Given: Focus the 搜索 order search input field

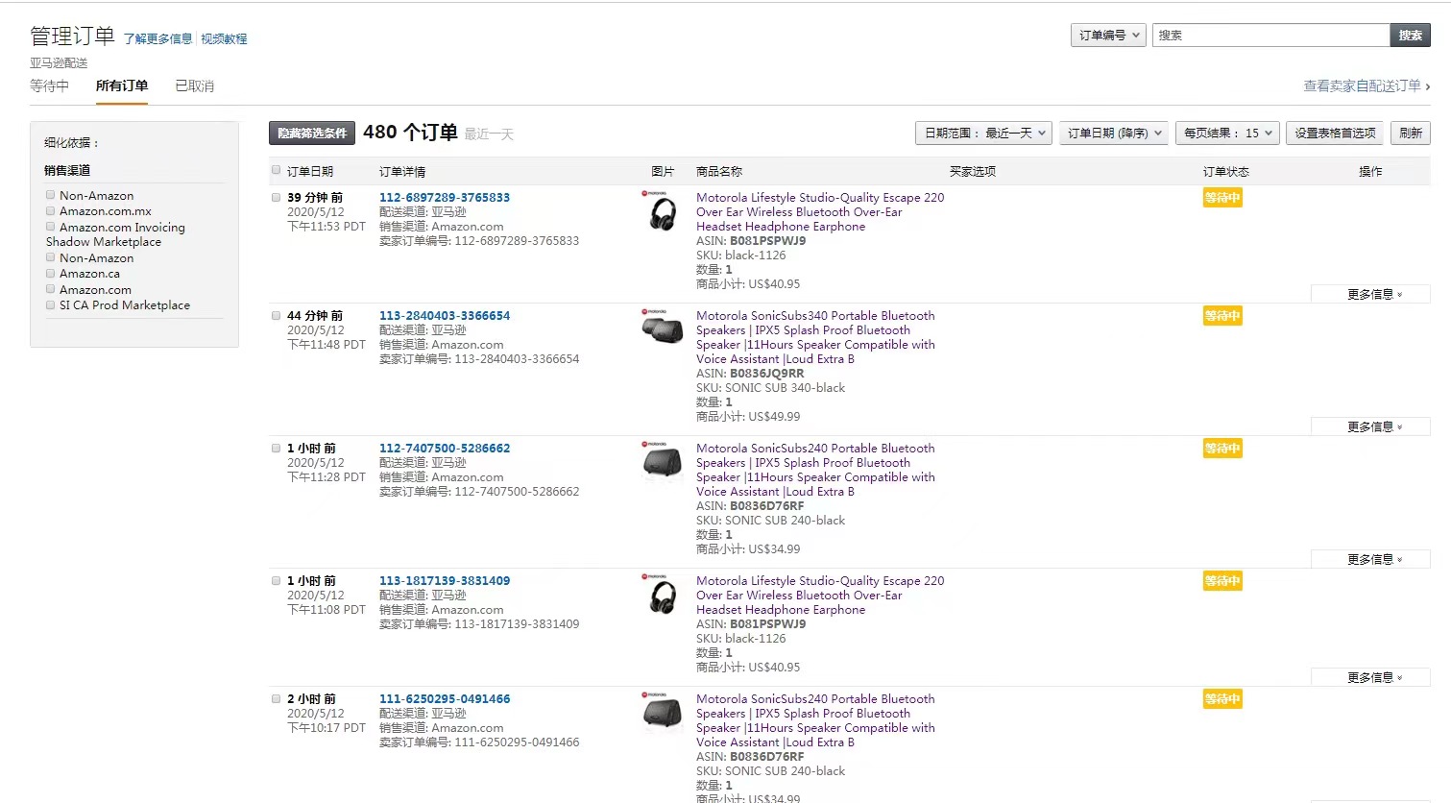Looking at the screenshot, I should click(x=1270, y=36).
